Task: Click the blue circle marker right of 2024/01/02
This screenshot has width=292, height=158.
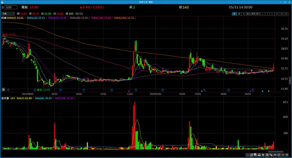Action: [163, 90]
